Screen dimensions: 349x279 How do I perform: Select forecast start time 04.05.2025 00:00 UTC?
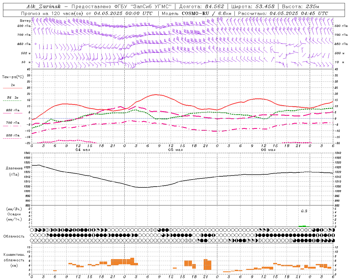pos(123,13)
